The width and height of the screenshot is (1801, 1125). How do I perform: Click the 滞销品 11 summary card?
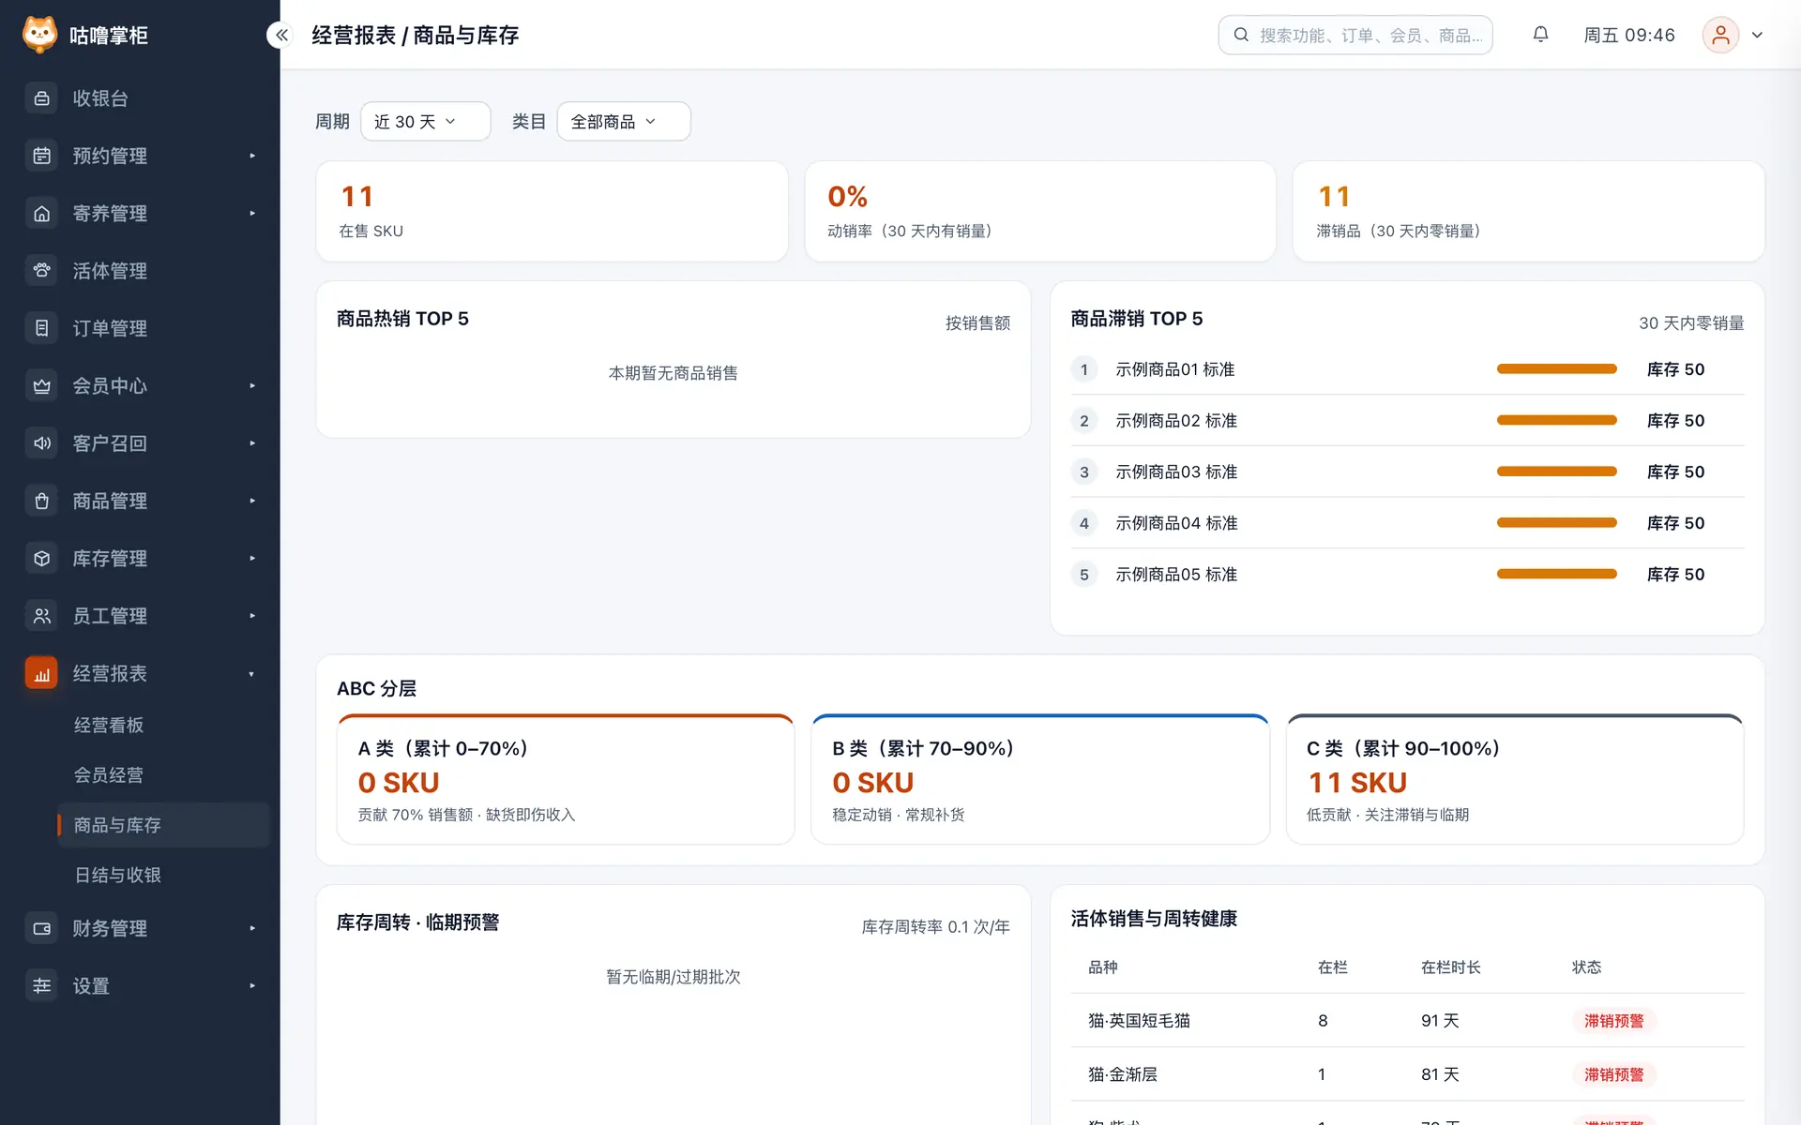click(x=1528, y=212)
